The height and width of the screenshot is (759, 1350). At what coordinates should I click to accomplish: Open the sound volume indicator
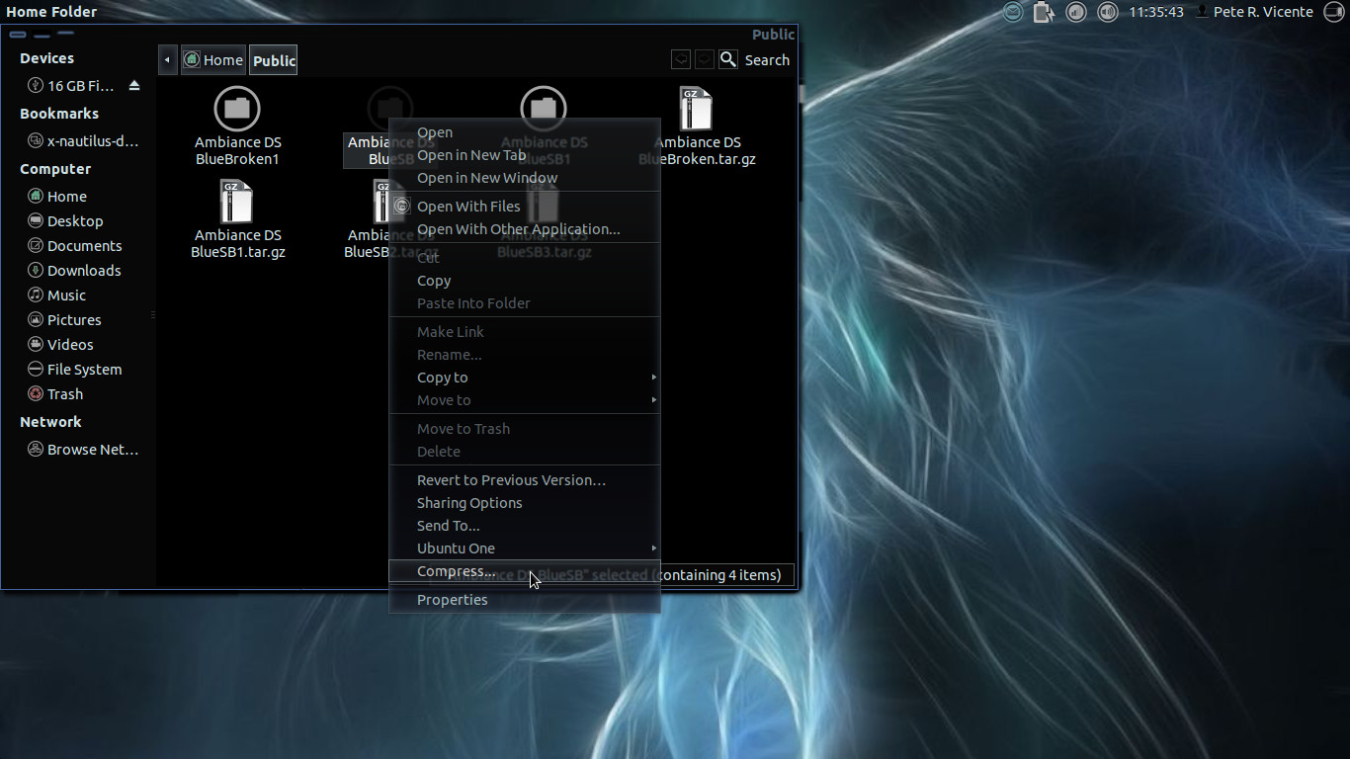pos(1108,12)
